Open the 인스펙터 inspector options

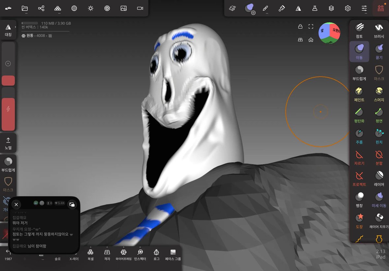point(140,255)
